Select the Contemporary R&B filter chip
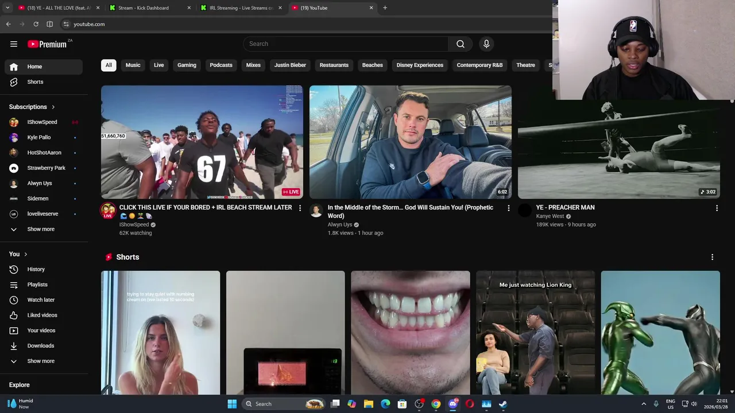 click(x=479, y=65)
